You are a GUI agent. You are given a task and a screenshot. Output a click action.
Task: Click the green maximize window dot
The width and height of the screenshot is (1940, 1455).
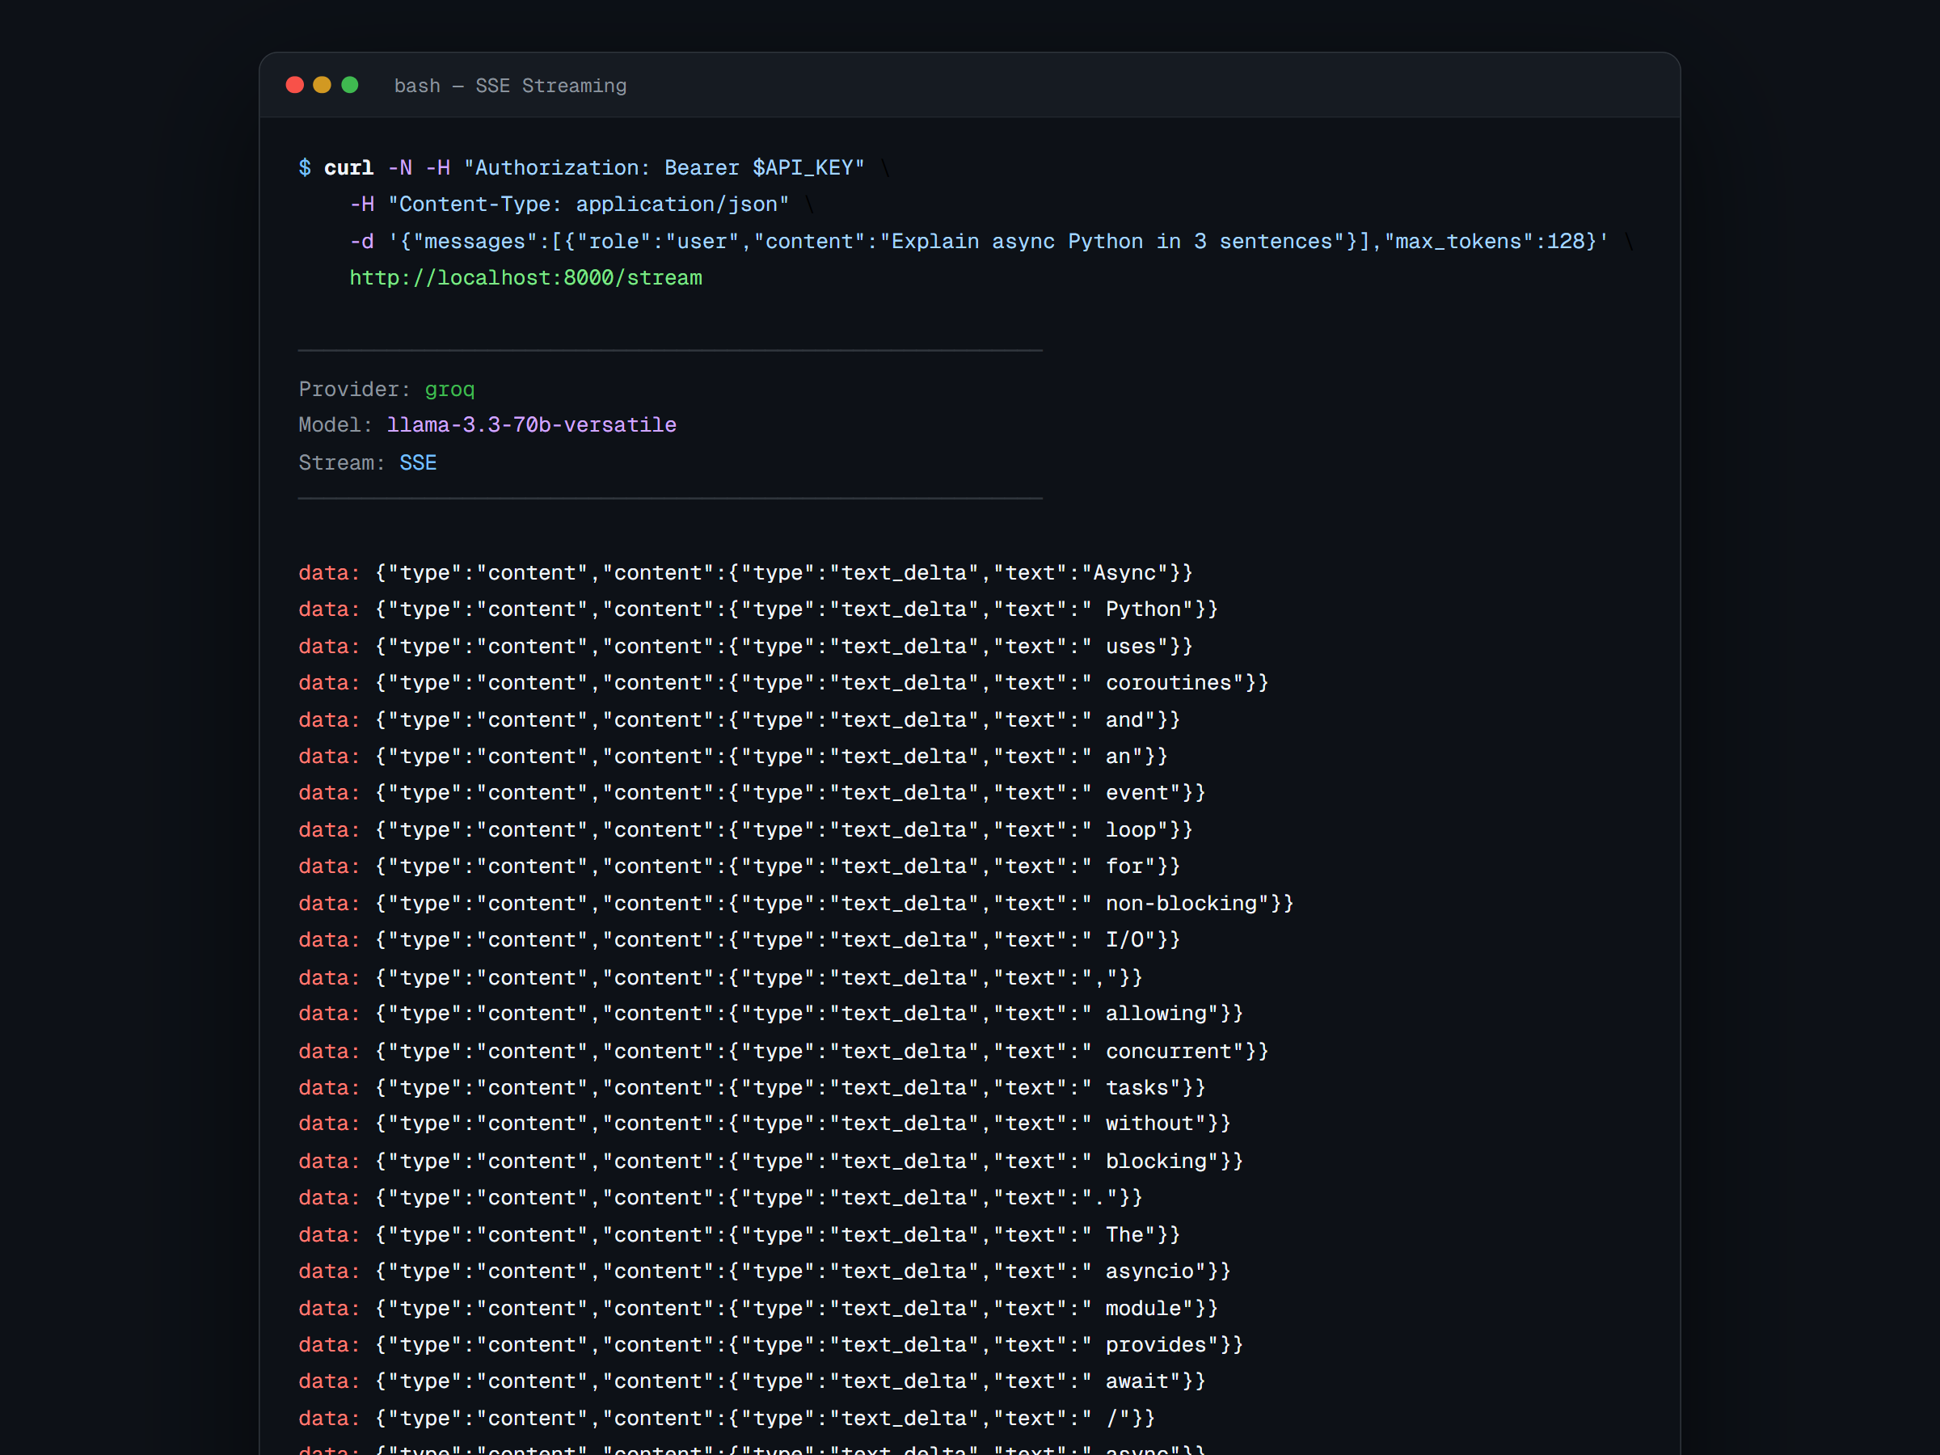(x=350, y=85)
